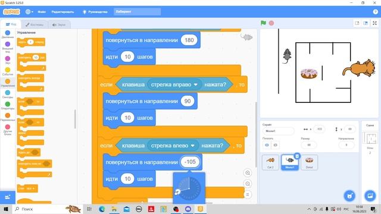Select the Управление block category
Viewport: 381px width, 214px height.
pyautogui.click(x=8, y=83)
